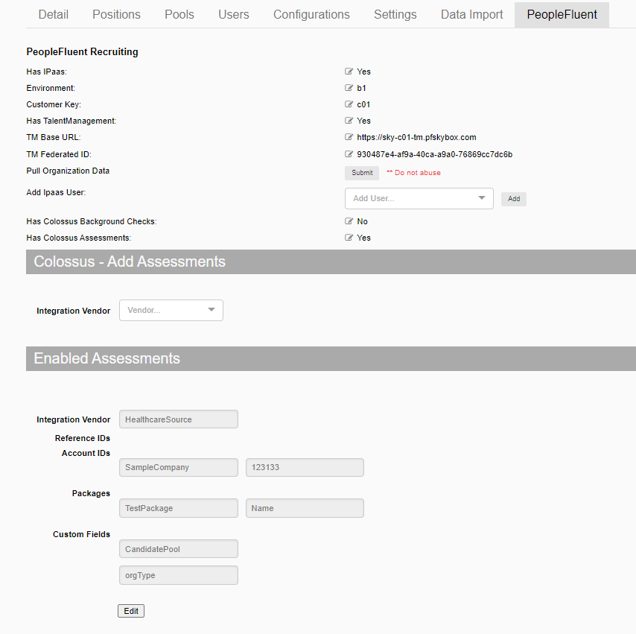Click the CandidatePool custom field
This screenshot has width=636, height=634.
[x=179, y=549]
